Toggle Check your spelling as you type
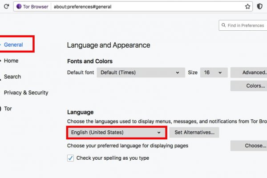Viewport: 267px width, 178px height. 70,158
